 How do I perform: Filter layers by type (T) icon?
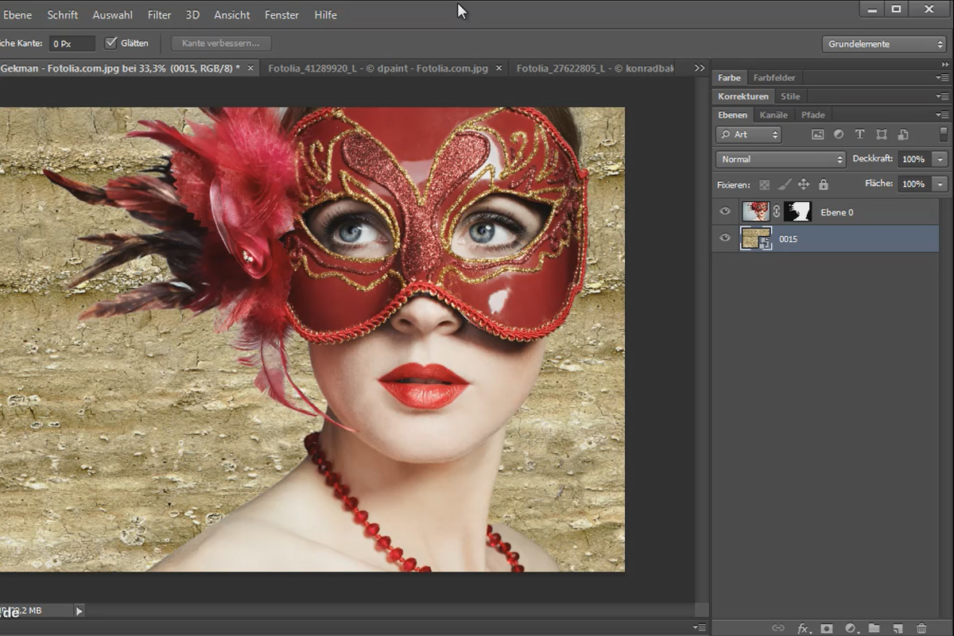[859, 135]
